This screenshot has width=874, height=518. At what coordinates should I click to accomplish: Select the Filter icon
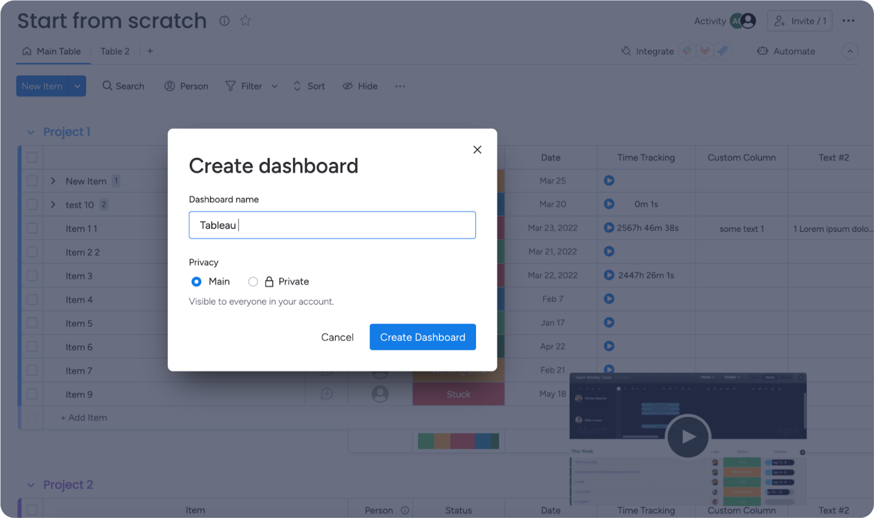tap(231, 86)
